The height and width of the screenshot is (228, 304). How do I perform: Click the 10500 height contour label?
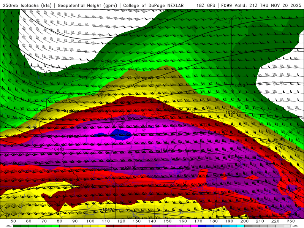pos(130,168)
